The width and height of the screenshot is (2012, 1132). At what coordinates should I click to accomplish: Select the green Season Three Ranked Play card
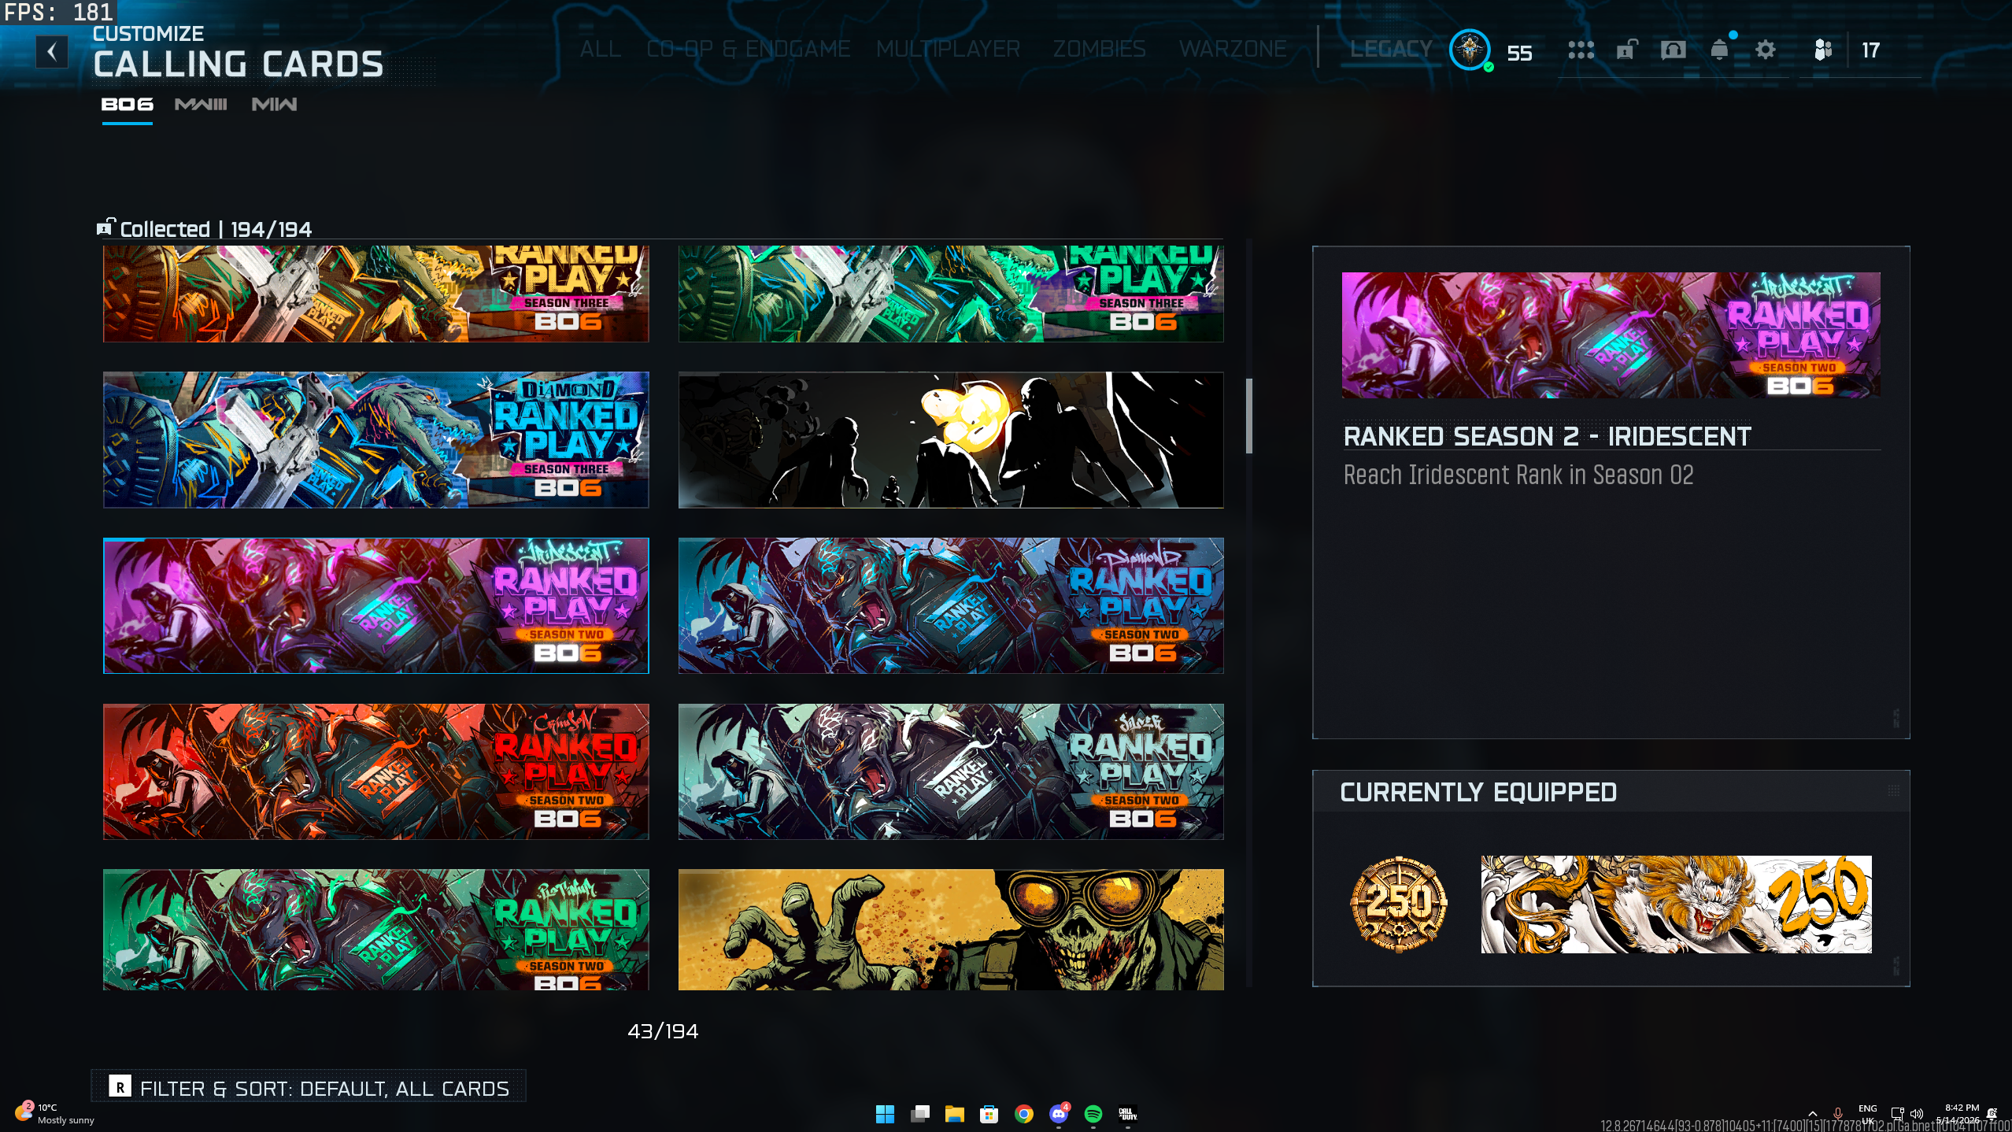click(x=951, y=294)
